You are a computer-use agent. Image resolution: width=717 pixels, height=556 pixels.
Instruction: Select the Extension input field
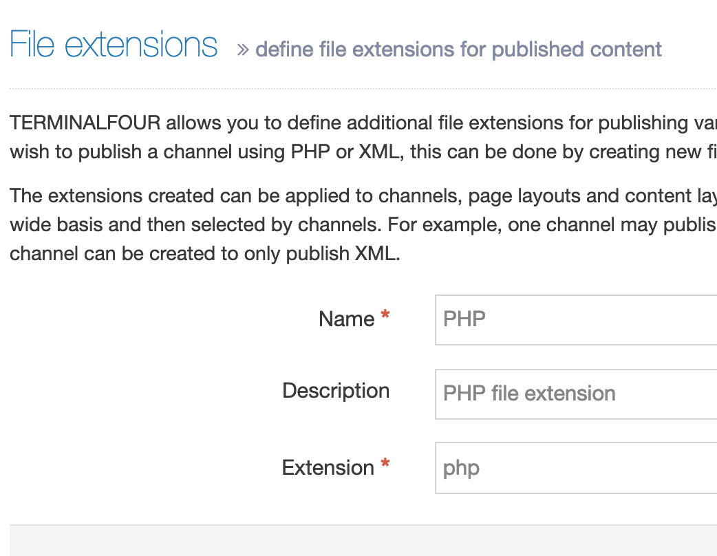[575, 468]
